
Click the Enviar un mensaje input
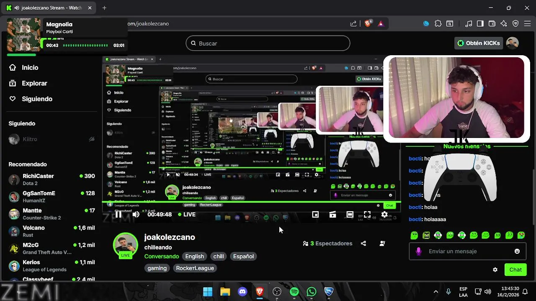click(x=468, y=251)
